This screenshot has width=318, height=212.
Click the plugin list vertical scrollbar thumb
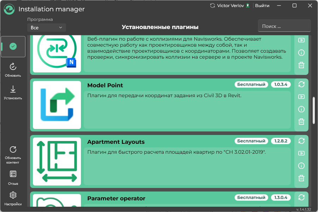(314, 110)
